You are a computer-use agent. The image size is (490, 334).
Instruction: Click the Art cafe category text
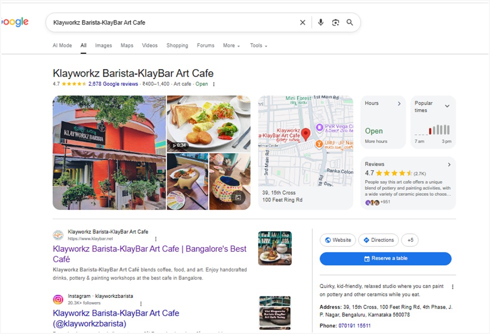coord(183,84)
